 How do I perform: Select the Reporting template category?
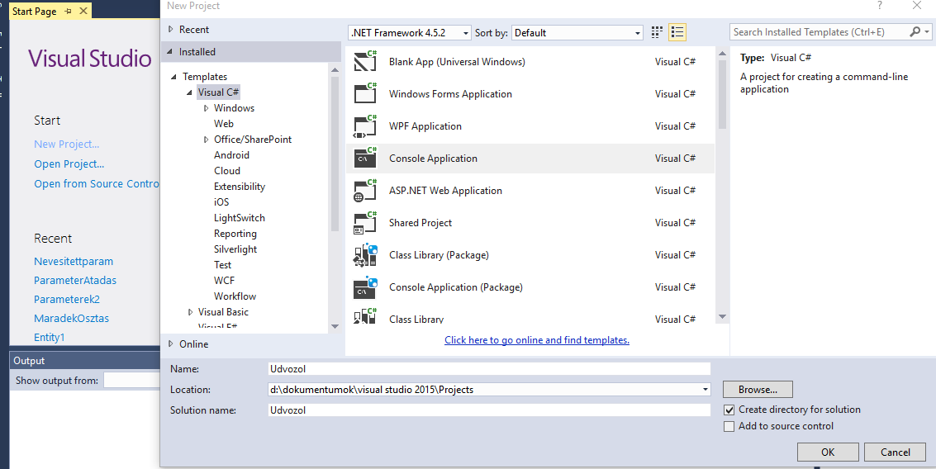pos(235,234)
